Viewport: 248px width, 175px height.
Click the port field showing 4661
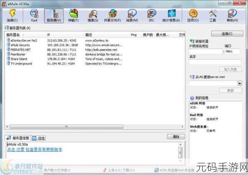point(232,51)
